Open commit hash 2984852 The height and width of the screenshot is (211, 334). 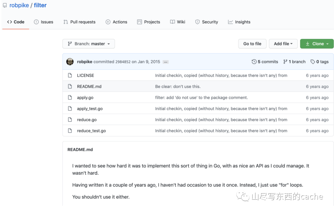click(x=123, y=62)
